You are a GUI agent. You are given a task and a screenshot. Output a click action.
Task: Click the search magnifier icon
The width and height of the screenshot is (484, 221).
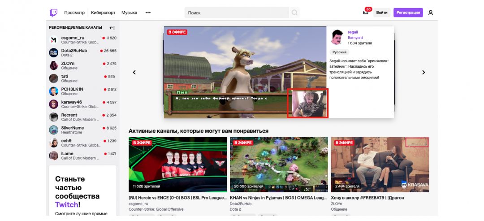294,13
